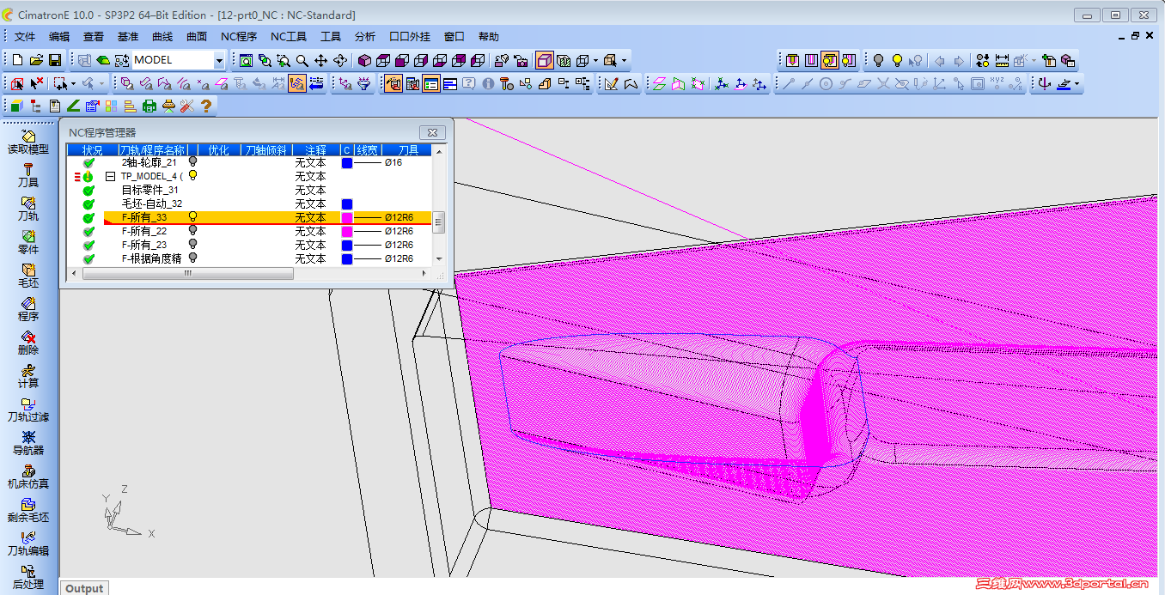Open 刀轨编辑 toolpath editor
This screenshot has width=1165, height=595.
tap(28, 543)
